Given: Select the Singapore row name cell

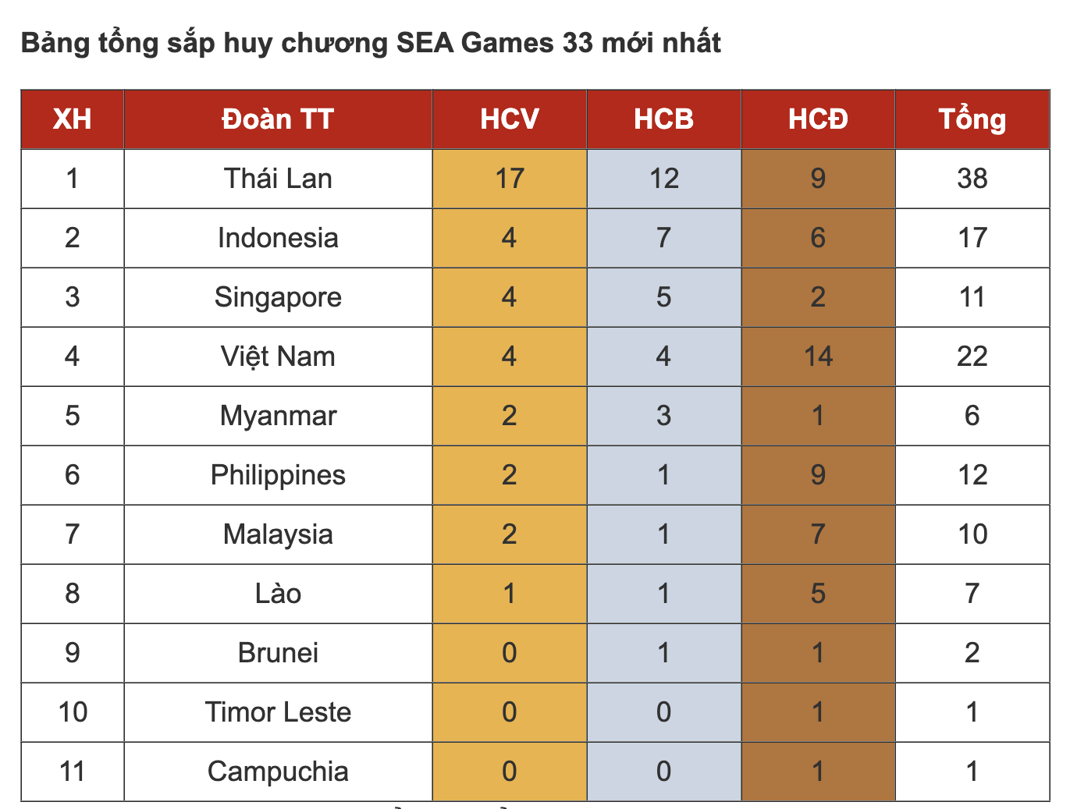Looking at the screenshot, I should [278, 297].
